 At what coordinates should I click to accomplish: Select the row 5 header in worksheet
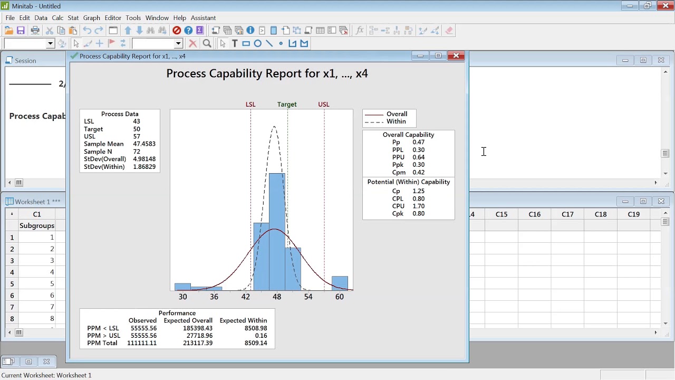click(x=12, y=284)
